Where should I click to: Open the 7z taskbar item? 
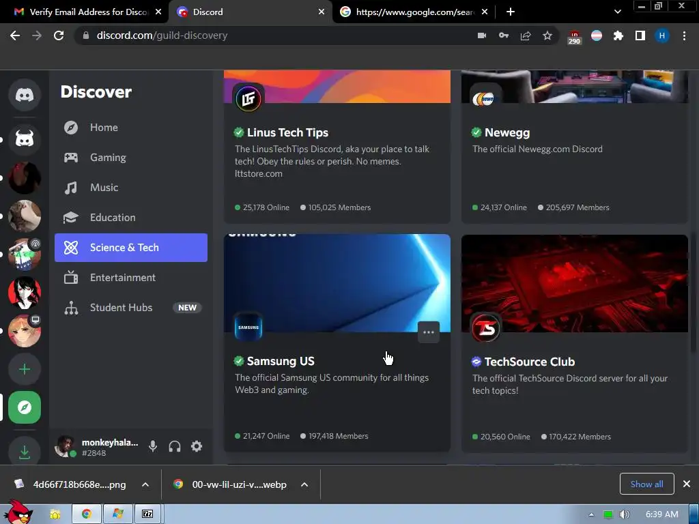click(x=147, y=514)
